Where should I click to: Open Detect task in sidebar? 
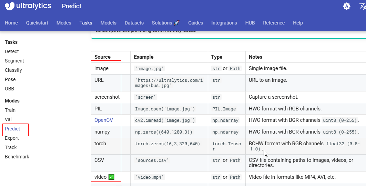point(12,51)
